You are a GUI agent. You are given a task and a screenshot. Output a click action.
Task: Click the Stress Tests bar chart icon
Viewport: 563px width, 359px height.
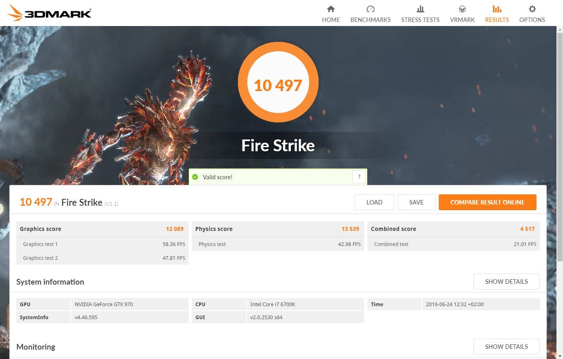[x=420, y=9]
